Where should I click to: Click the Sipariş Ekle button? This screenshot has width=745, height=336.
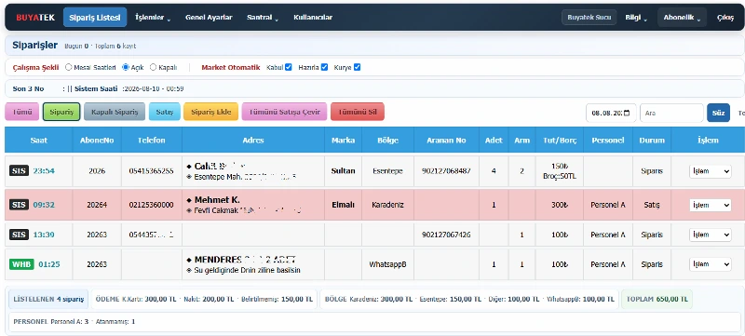click(x=211, y=112)
